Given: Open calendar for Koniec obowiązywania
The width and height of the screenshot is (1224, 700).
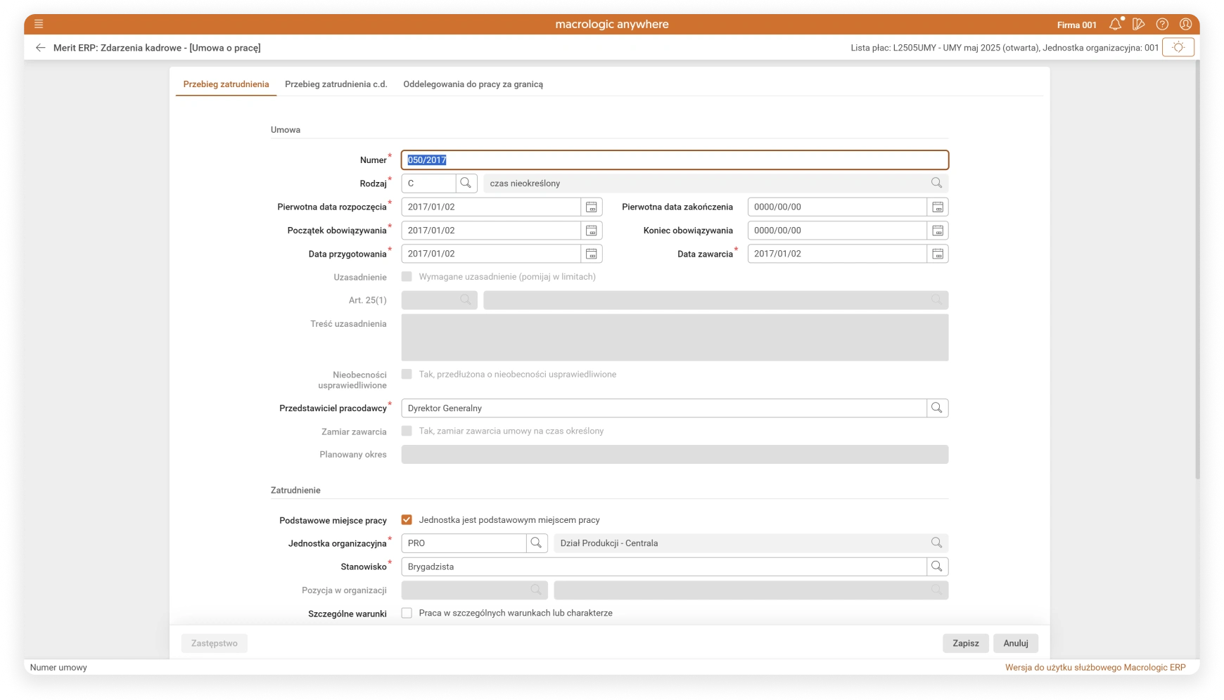Looking at the screenshot, I should 937,231.
